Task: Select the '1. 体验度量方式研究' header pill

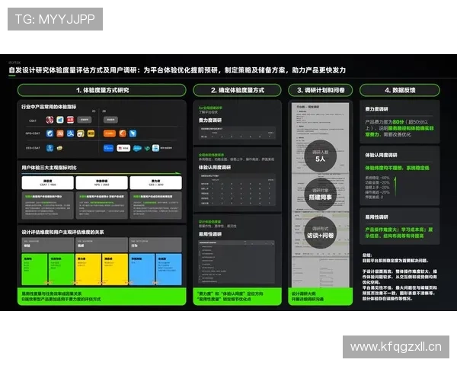Action: (102, 90)
